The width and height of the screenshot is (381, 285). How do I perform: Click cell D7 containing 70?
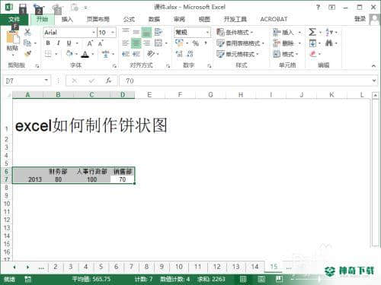coord(123,179)
